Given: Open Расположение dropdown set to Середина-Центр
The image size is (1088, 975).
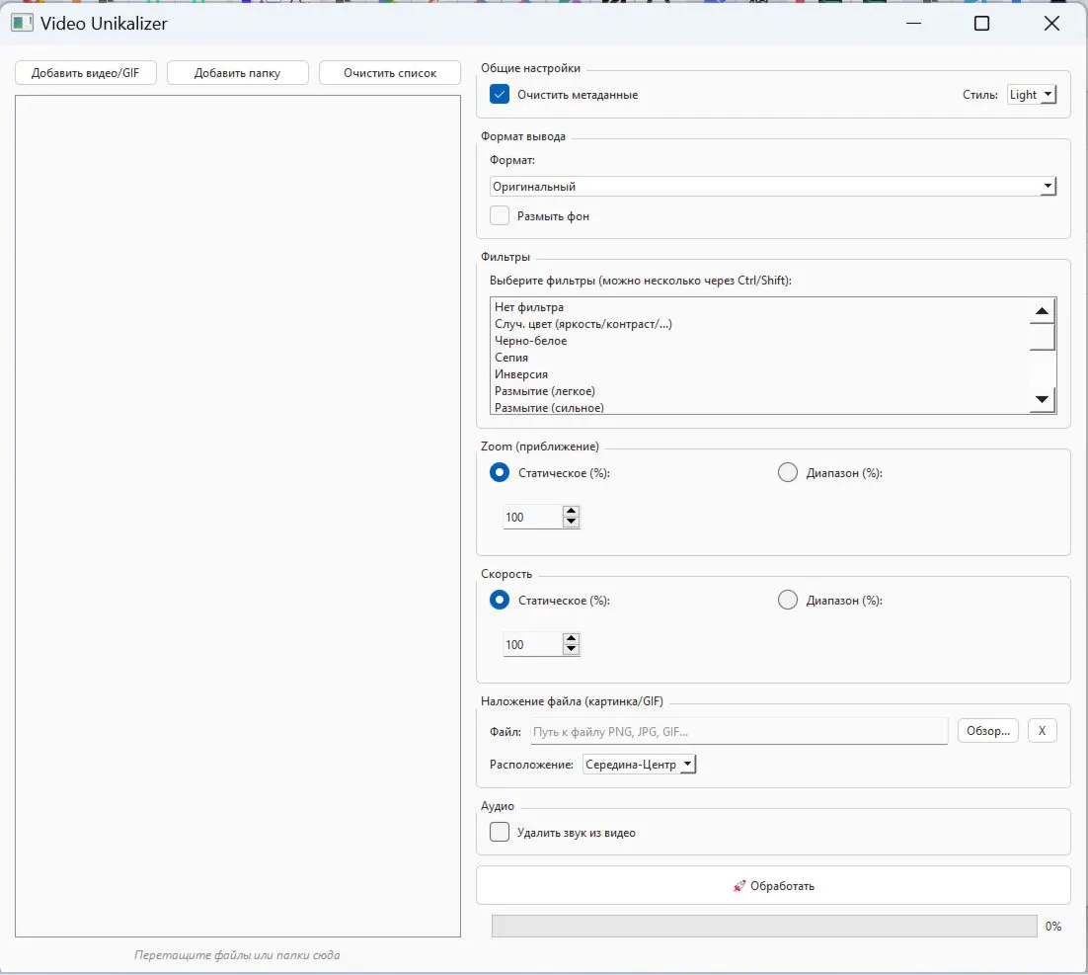Looking at the screenshot, I should [x=640, y=765].
